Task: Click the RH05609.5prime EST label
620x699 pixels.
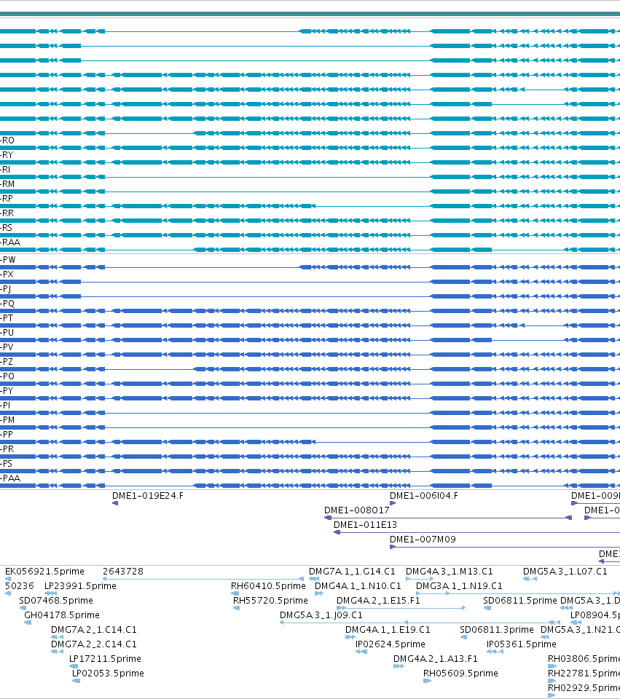Action: click(x=460, y=673)
